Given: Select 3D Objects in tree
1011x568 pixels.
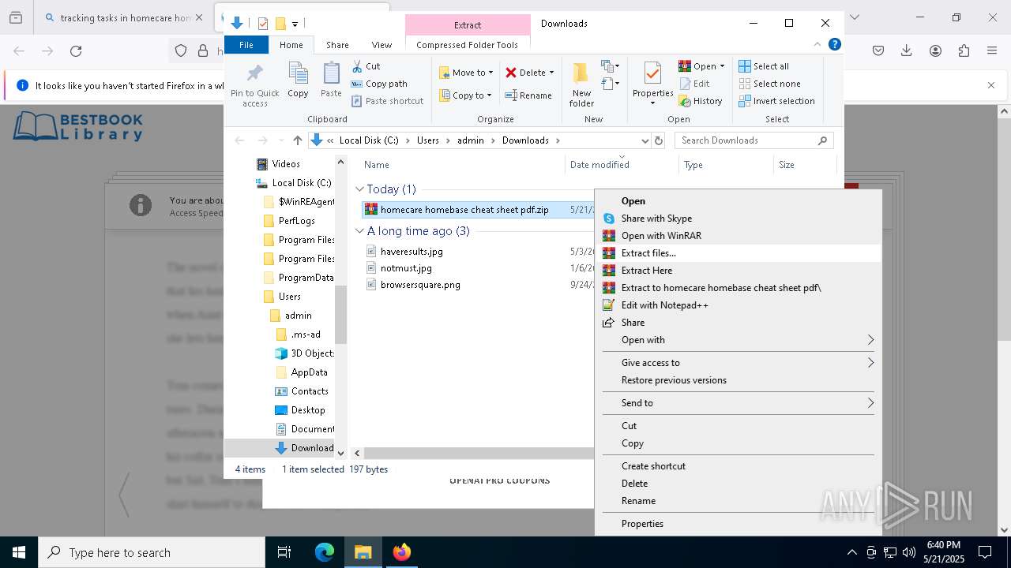Looking at the screenshot, I should (x=313, y=353).
